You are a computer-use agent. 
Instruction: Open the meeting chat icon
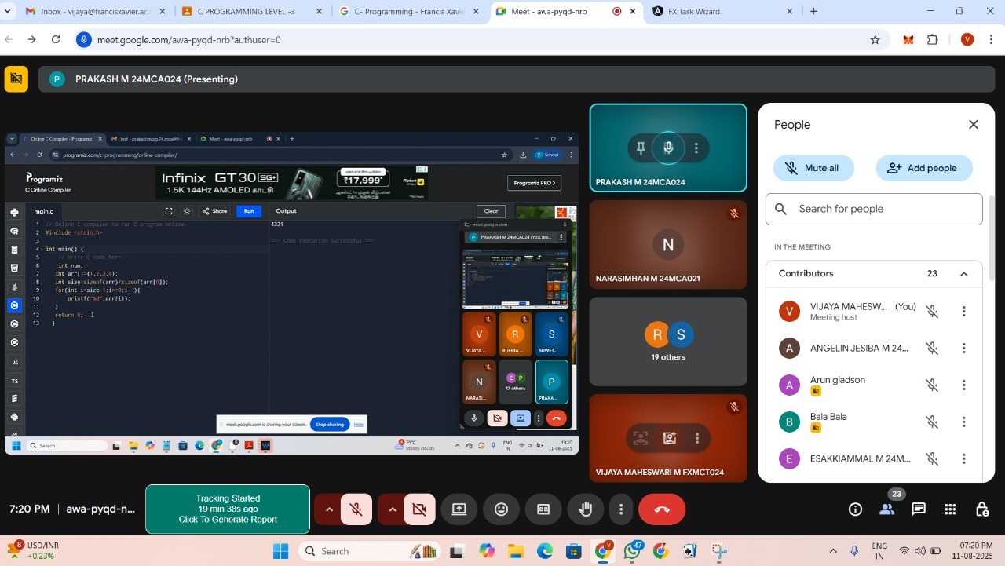coord(918,509)
